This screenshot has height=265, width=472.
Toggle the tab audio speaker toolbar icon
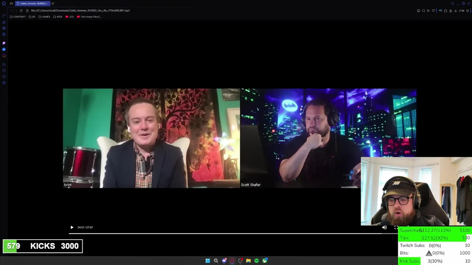pyautogui.click(x=441, y=11)
